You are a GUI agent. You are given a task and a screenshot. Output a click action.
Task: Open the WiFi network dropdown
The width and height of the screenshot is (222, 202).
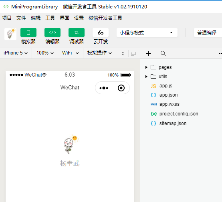pyautogui.click(x=71, y=53)
